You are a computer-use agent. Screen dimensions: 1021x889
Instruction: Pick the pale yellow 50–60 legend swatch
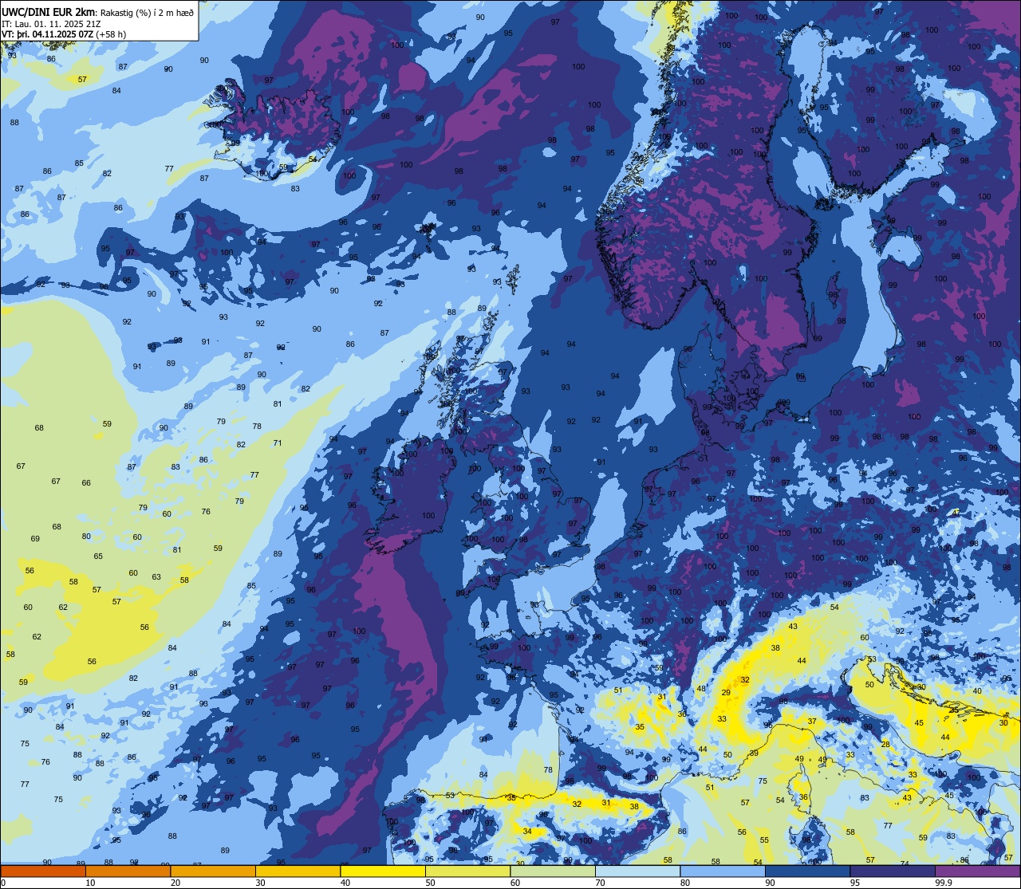(467, 871)
